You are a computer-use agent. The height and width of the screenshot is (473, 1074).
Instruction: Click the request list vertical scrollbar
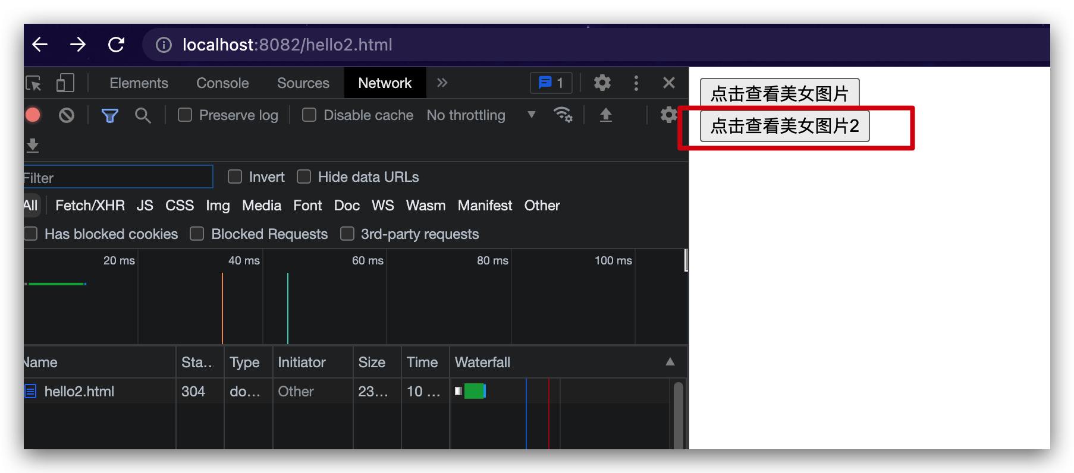coord(678,415)
